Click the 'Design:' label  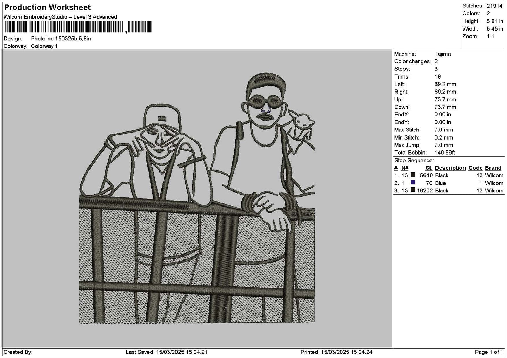coord(13,39)
